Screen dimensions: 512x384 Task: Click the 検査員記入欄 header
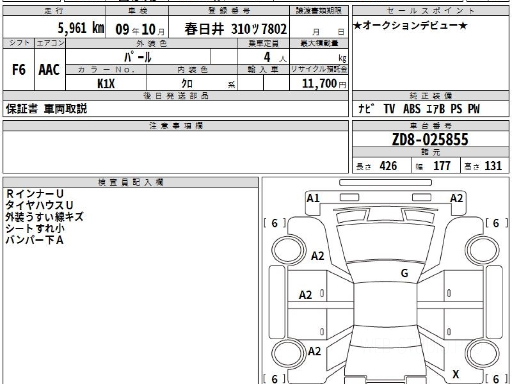(x=131, y=182)
